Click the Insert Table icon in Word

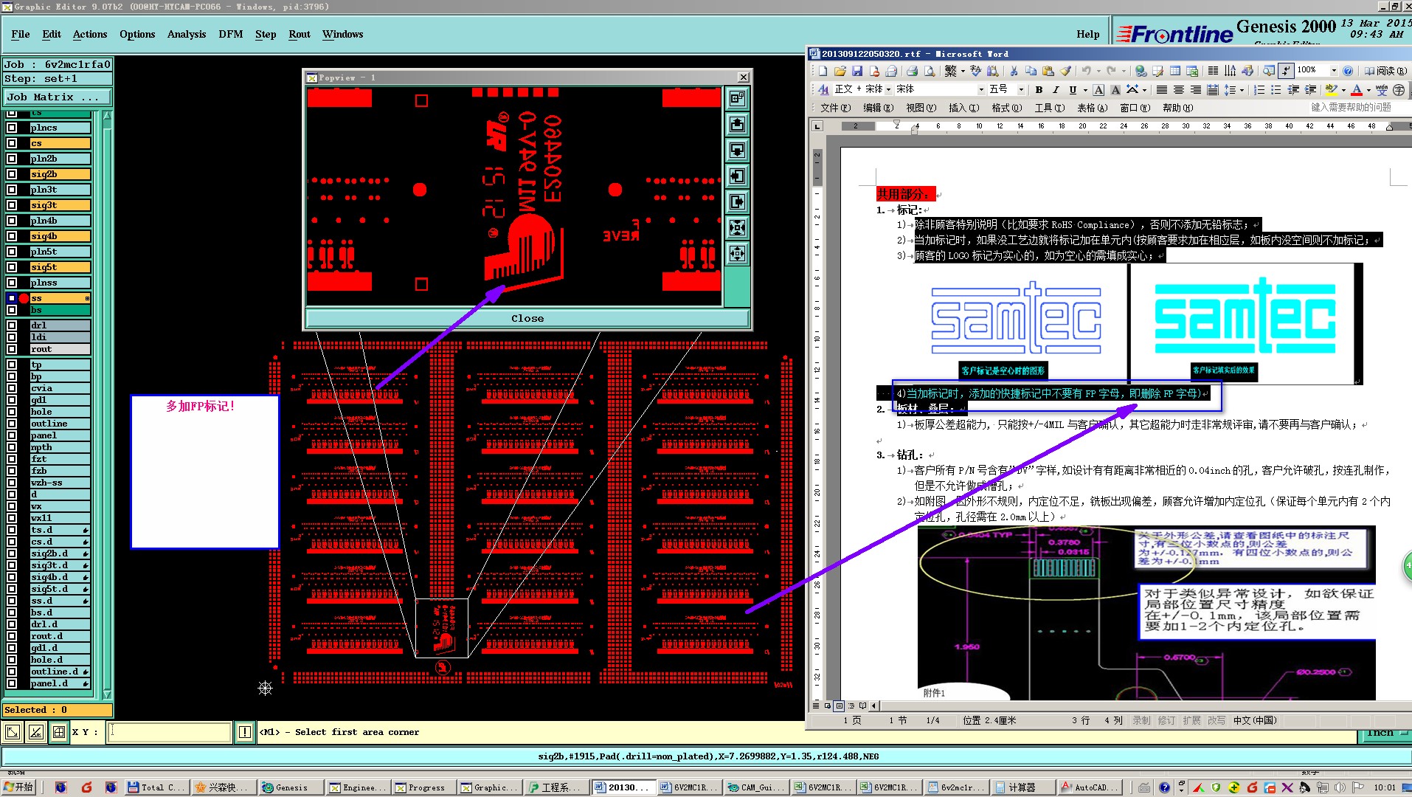point(1175,71)
